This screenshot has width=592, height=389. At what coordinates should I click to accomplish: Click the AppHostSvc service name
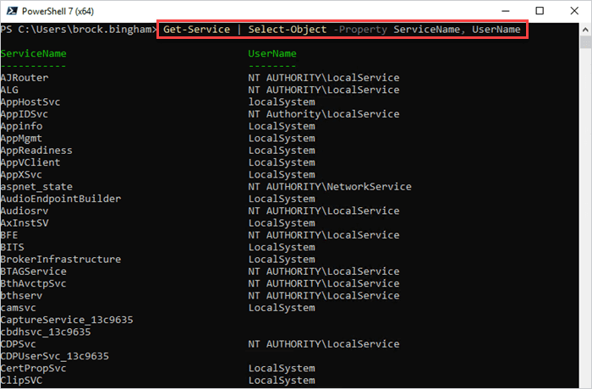(x=30, y=102)
